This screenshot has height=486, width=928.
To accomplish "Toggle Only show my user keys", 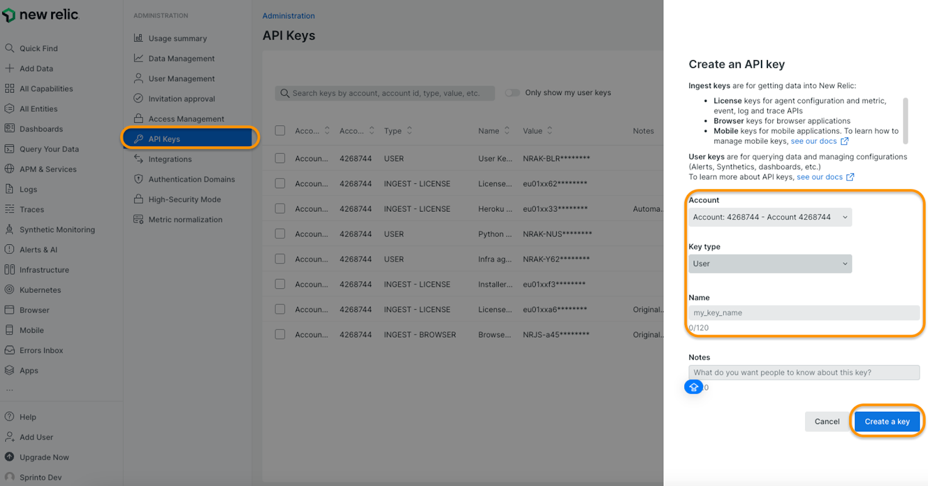I will 512,93.
